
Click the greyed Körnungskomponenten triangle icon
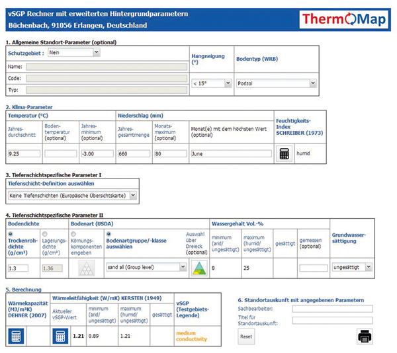[x=86, y=268]
